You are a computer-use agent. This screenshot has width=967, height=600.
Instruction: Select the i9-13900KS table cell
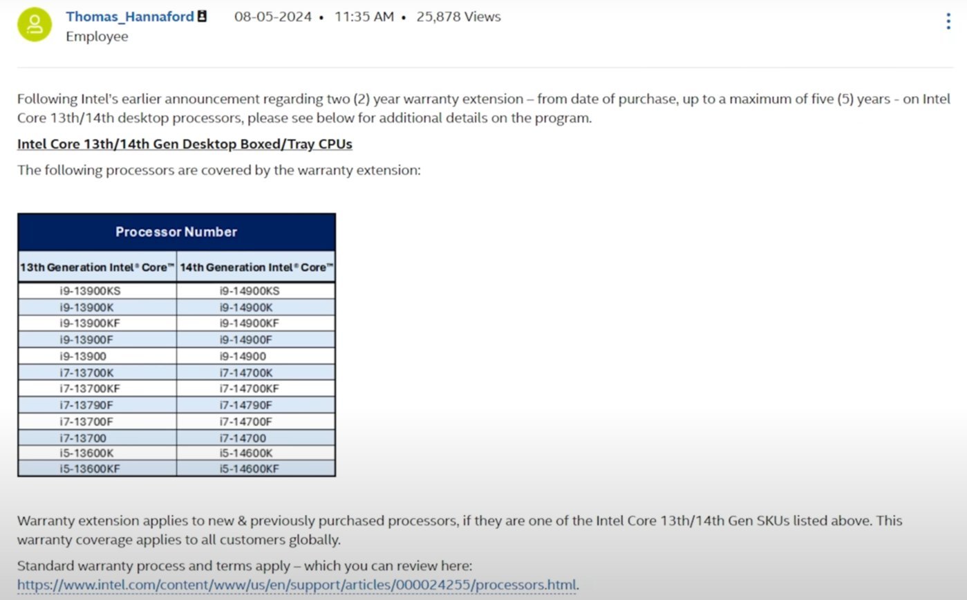(x=97, y=291)
